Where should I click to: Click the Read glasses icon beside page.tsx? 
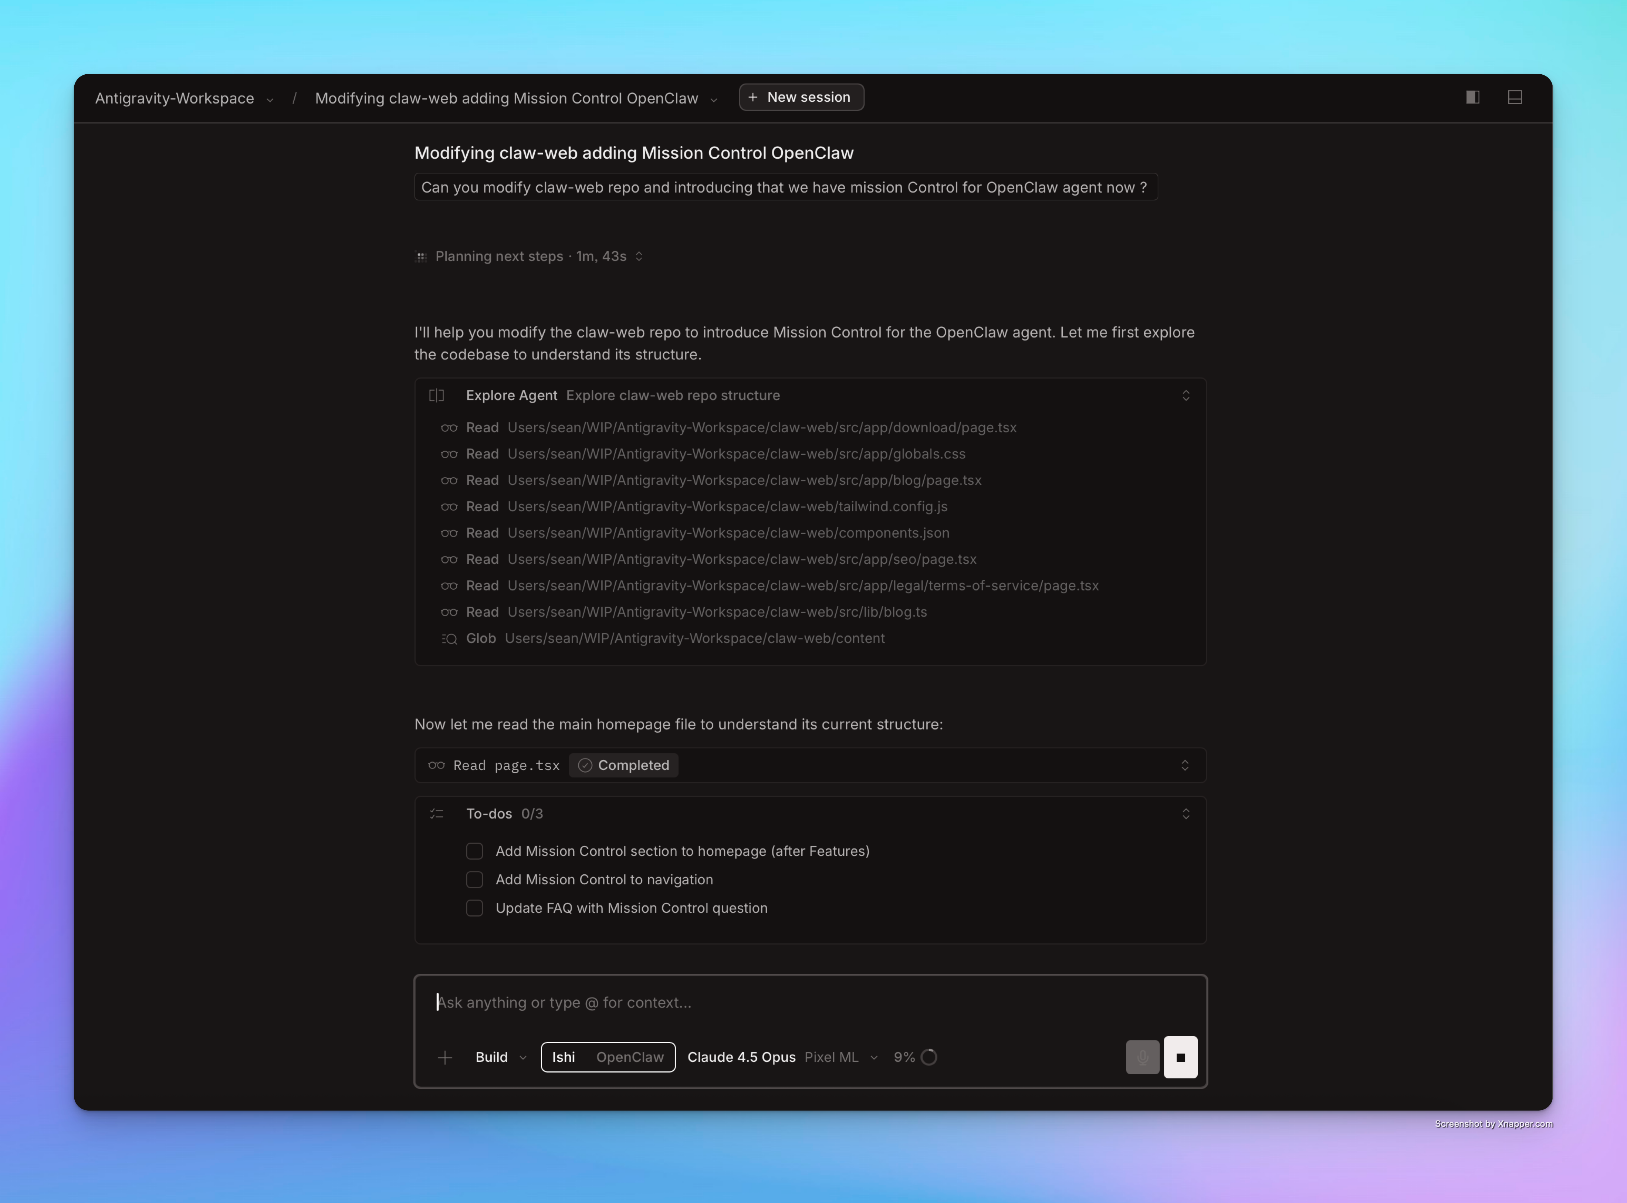click(x=437, y=765)
